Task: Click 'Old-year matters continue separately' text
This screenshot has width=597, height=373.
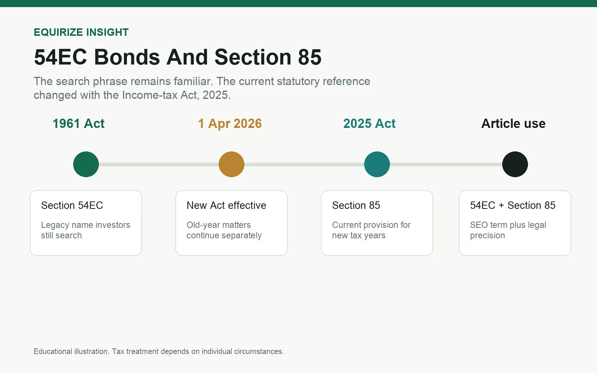Action: [224, 230]
